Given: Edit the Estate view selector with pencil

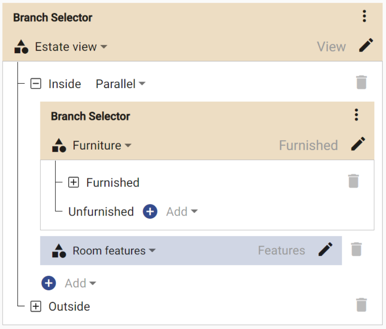Looking at the screenshot, I should point(366,46).
